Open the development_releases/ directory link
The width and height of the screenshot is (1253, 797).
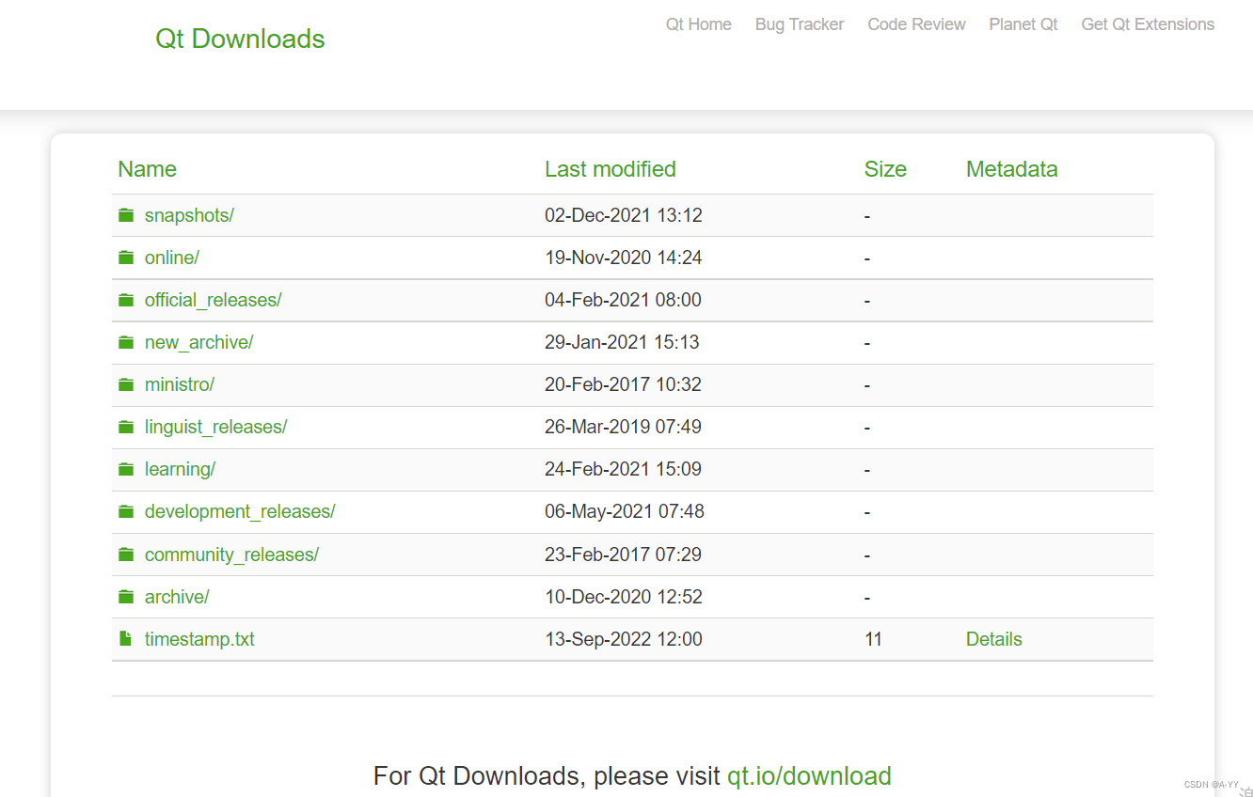click(x=240, y=511)
